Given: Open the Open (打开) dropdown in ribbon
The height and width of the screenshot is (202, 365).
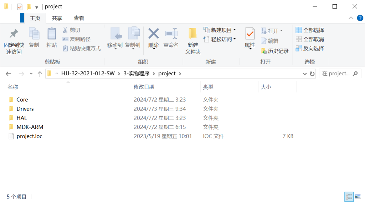Looking at the screenshot, I should [x=272, y=31].
